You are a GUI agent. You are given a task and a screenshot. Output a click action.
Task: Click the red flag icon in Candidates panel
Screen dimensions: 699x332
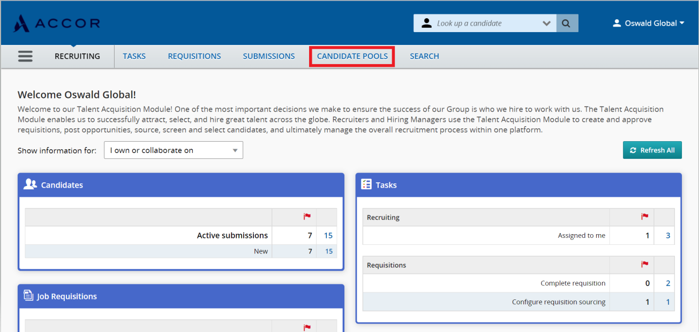click(x=307, y=217)
